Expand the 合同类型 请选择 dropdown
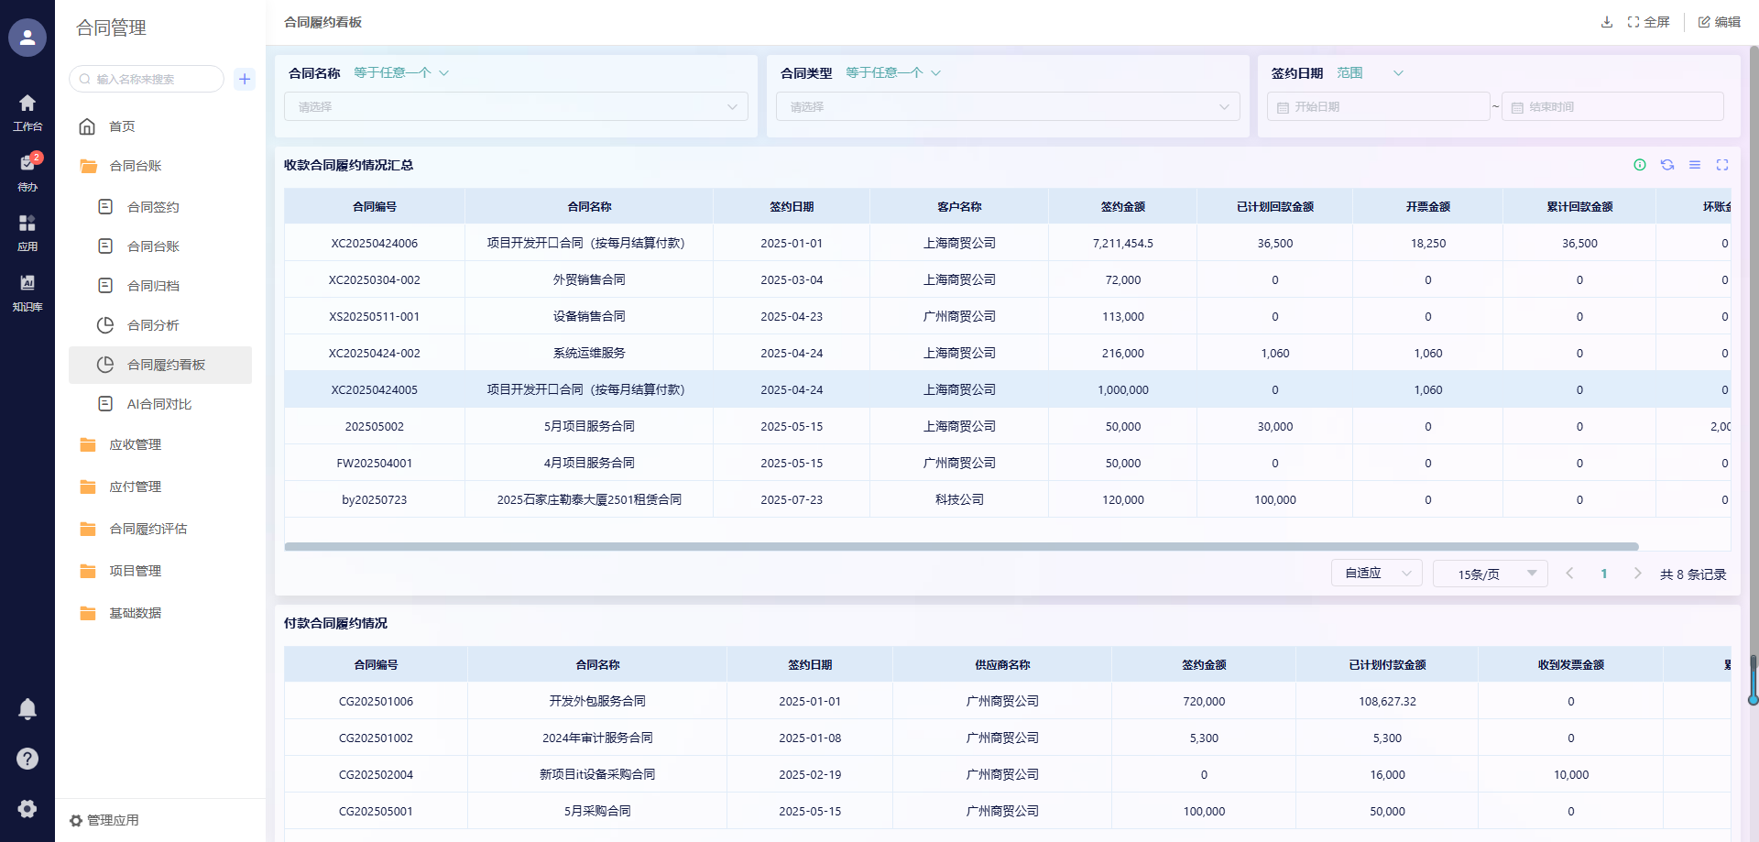The image size is (1759, 842). (x=1008, y=107)
